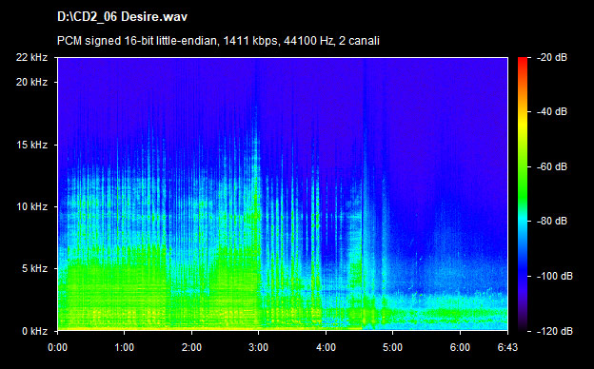Click the -40 dB label on color scale
This screenshot has width=594, height=369.
coord(552,111)
